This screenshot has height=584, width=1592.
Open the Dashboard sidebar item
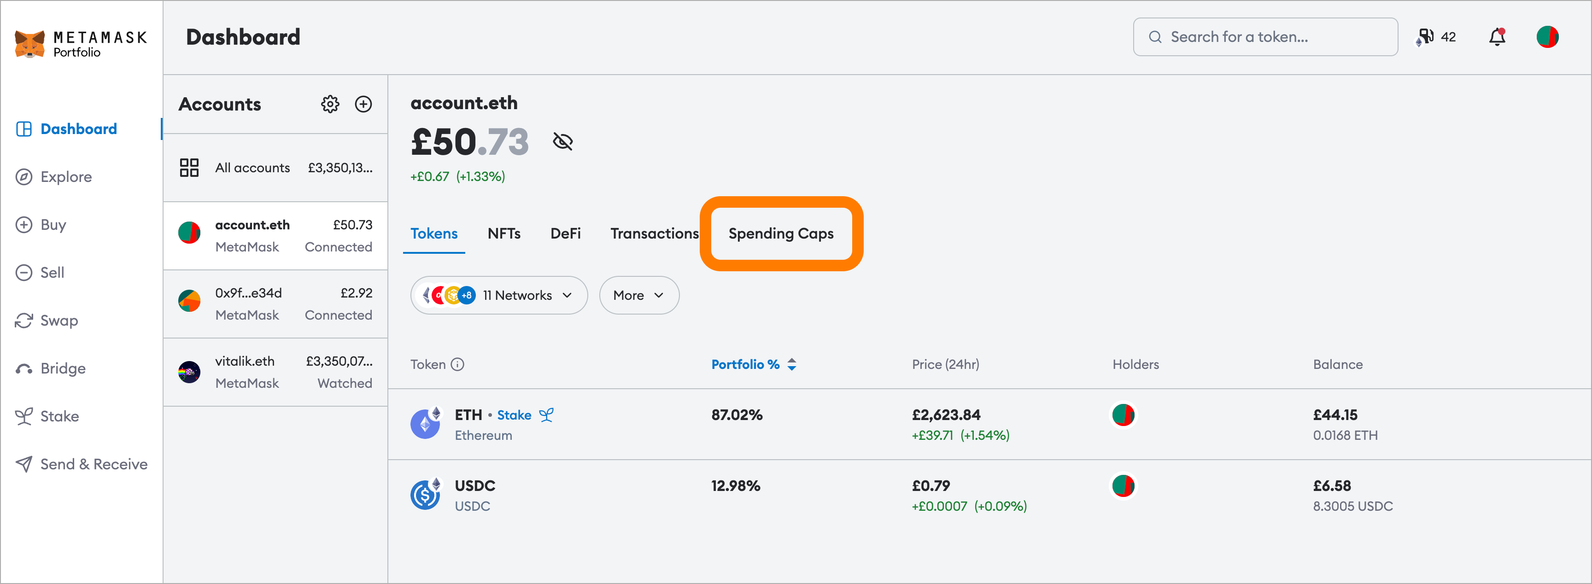point(67,128)
